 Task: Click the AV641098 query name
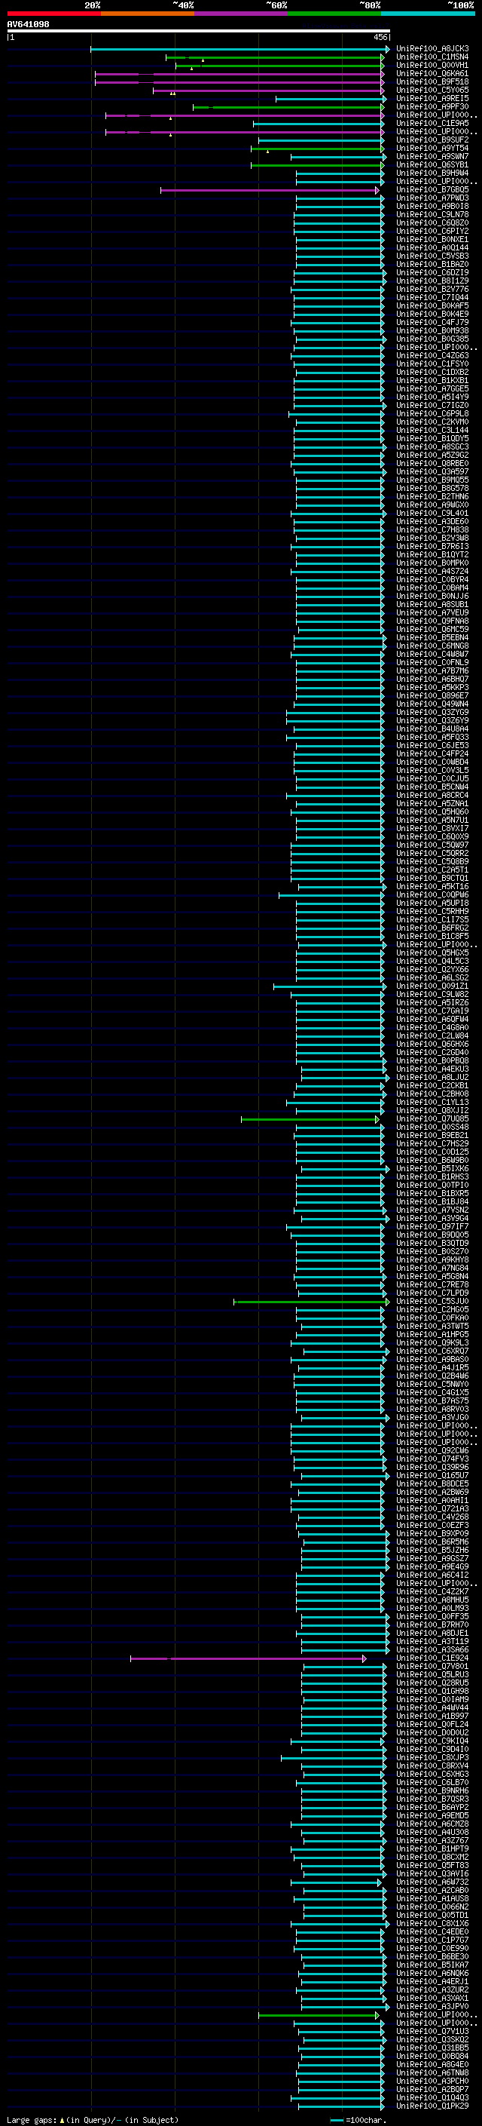28,24
